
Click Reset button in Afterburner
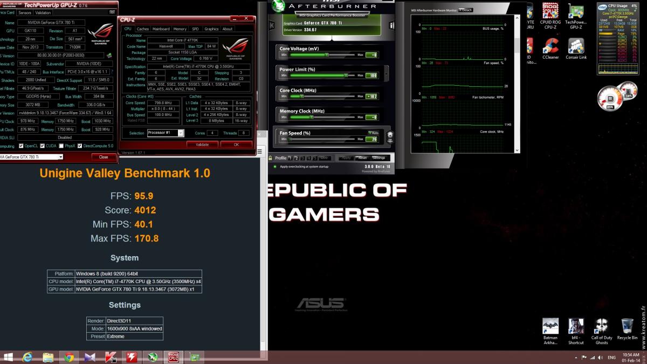pos(361,158)
